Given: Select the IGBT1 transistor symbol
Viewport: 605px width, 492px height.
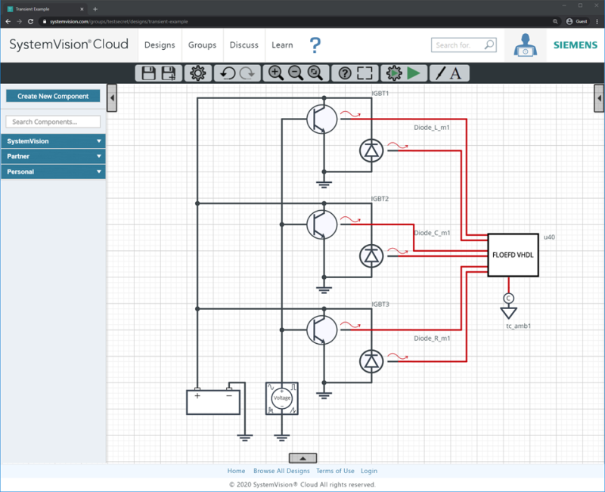Looking at the screenshot, I should point(322,119).
